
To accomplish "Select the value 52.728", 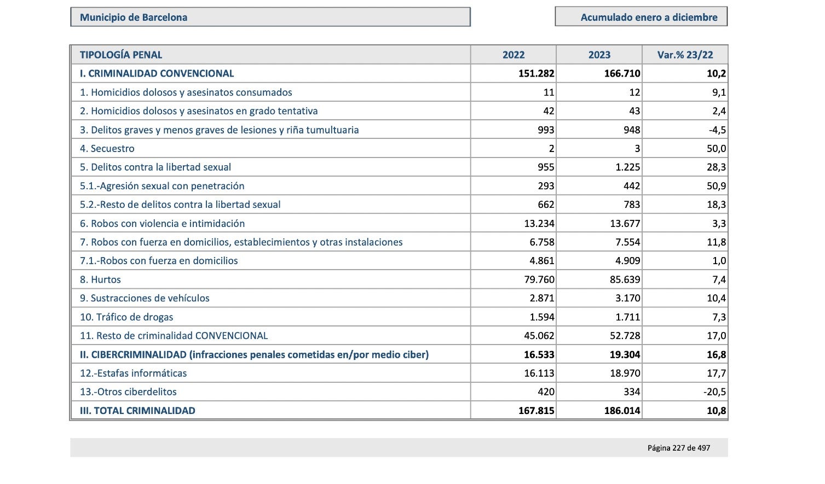I will click(625, 336).
